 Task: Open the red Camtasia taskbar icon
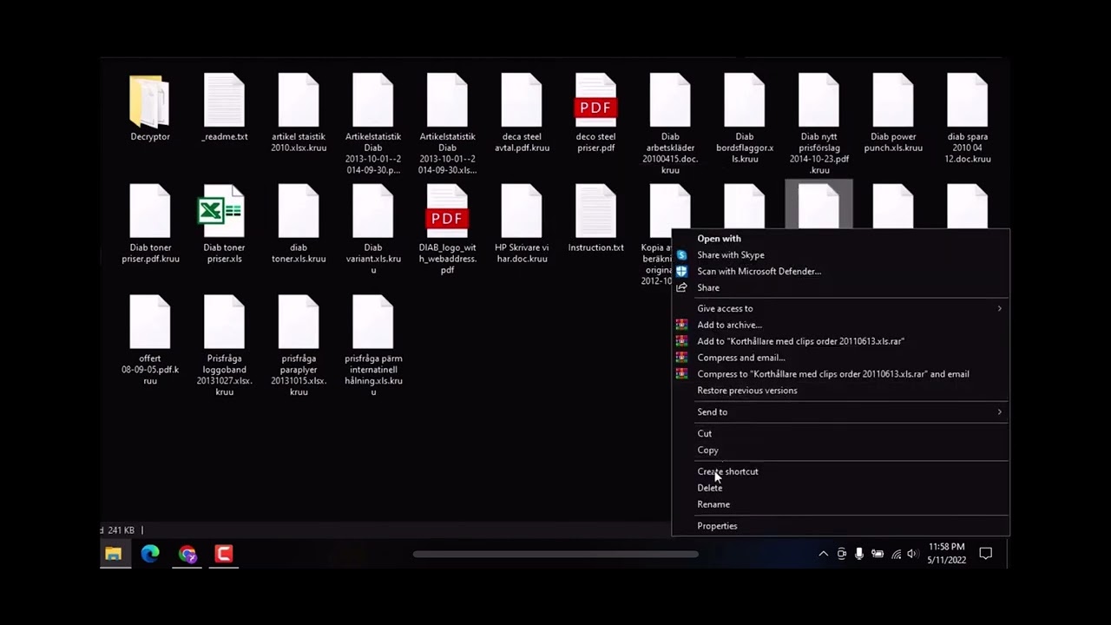(x=224, y=554)
